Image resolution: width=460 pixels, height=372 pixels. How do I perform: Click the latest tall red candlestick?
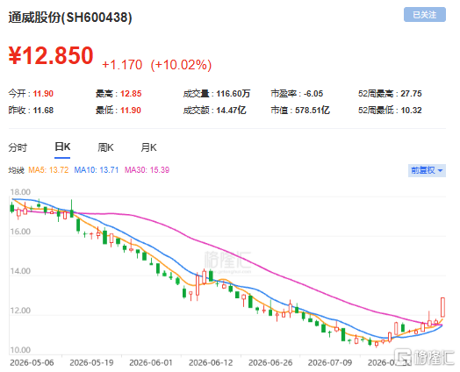[x=442, y=307]
